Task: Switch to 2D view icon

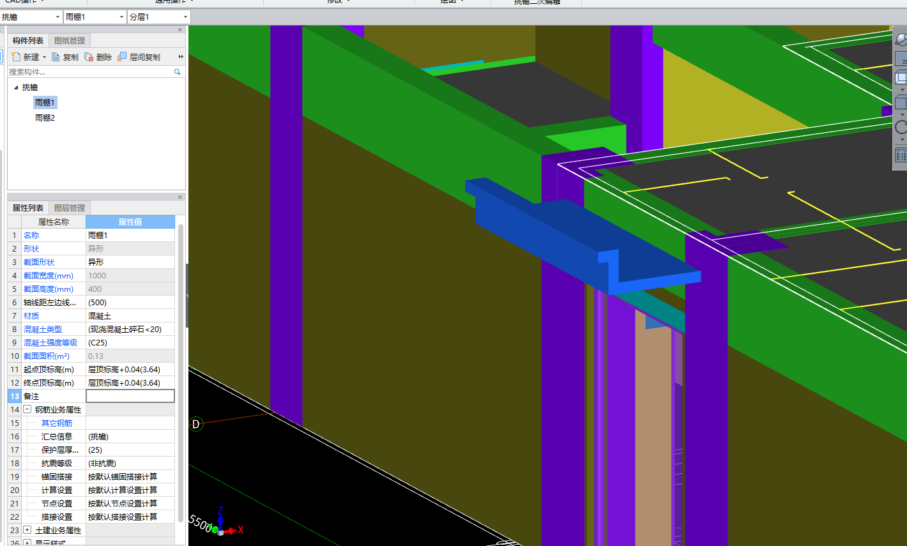Action: 902,59
